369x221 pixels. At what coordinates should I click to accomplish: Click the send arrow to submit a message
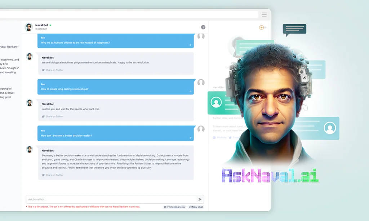[x=199, y=199]
